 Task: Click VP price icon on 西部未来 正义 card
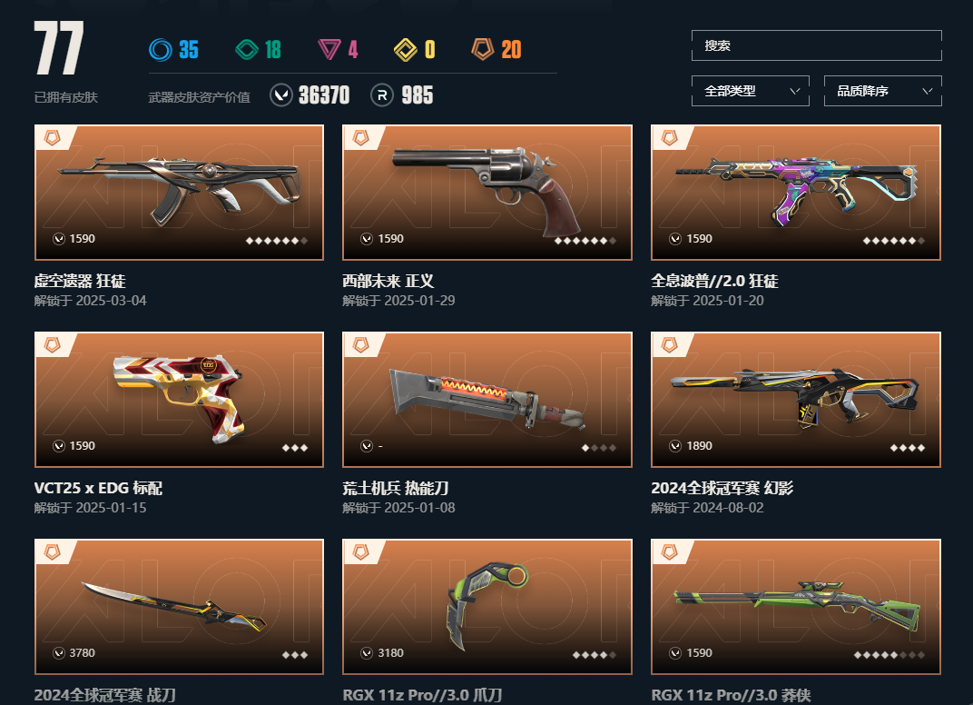click(367, 239)
